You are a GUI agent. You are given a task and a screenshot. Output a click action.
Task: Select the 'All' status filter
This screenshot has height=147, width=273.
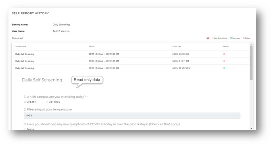[207, 38]
